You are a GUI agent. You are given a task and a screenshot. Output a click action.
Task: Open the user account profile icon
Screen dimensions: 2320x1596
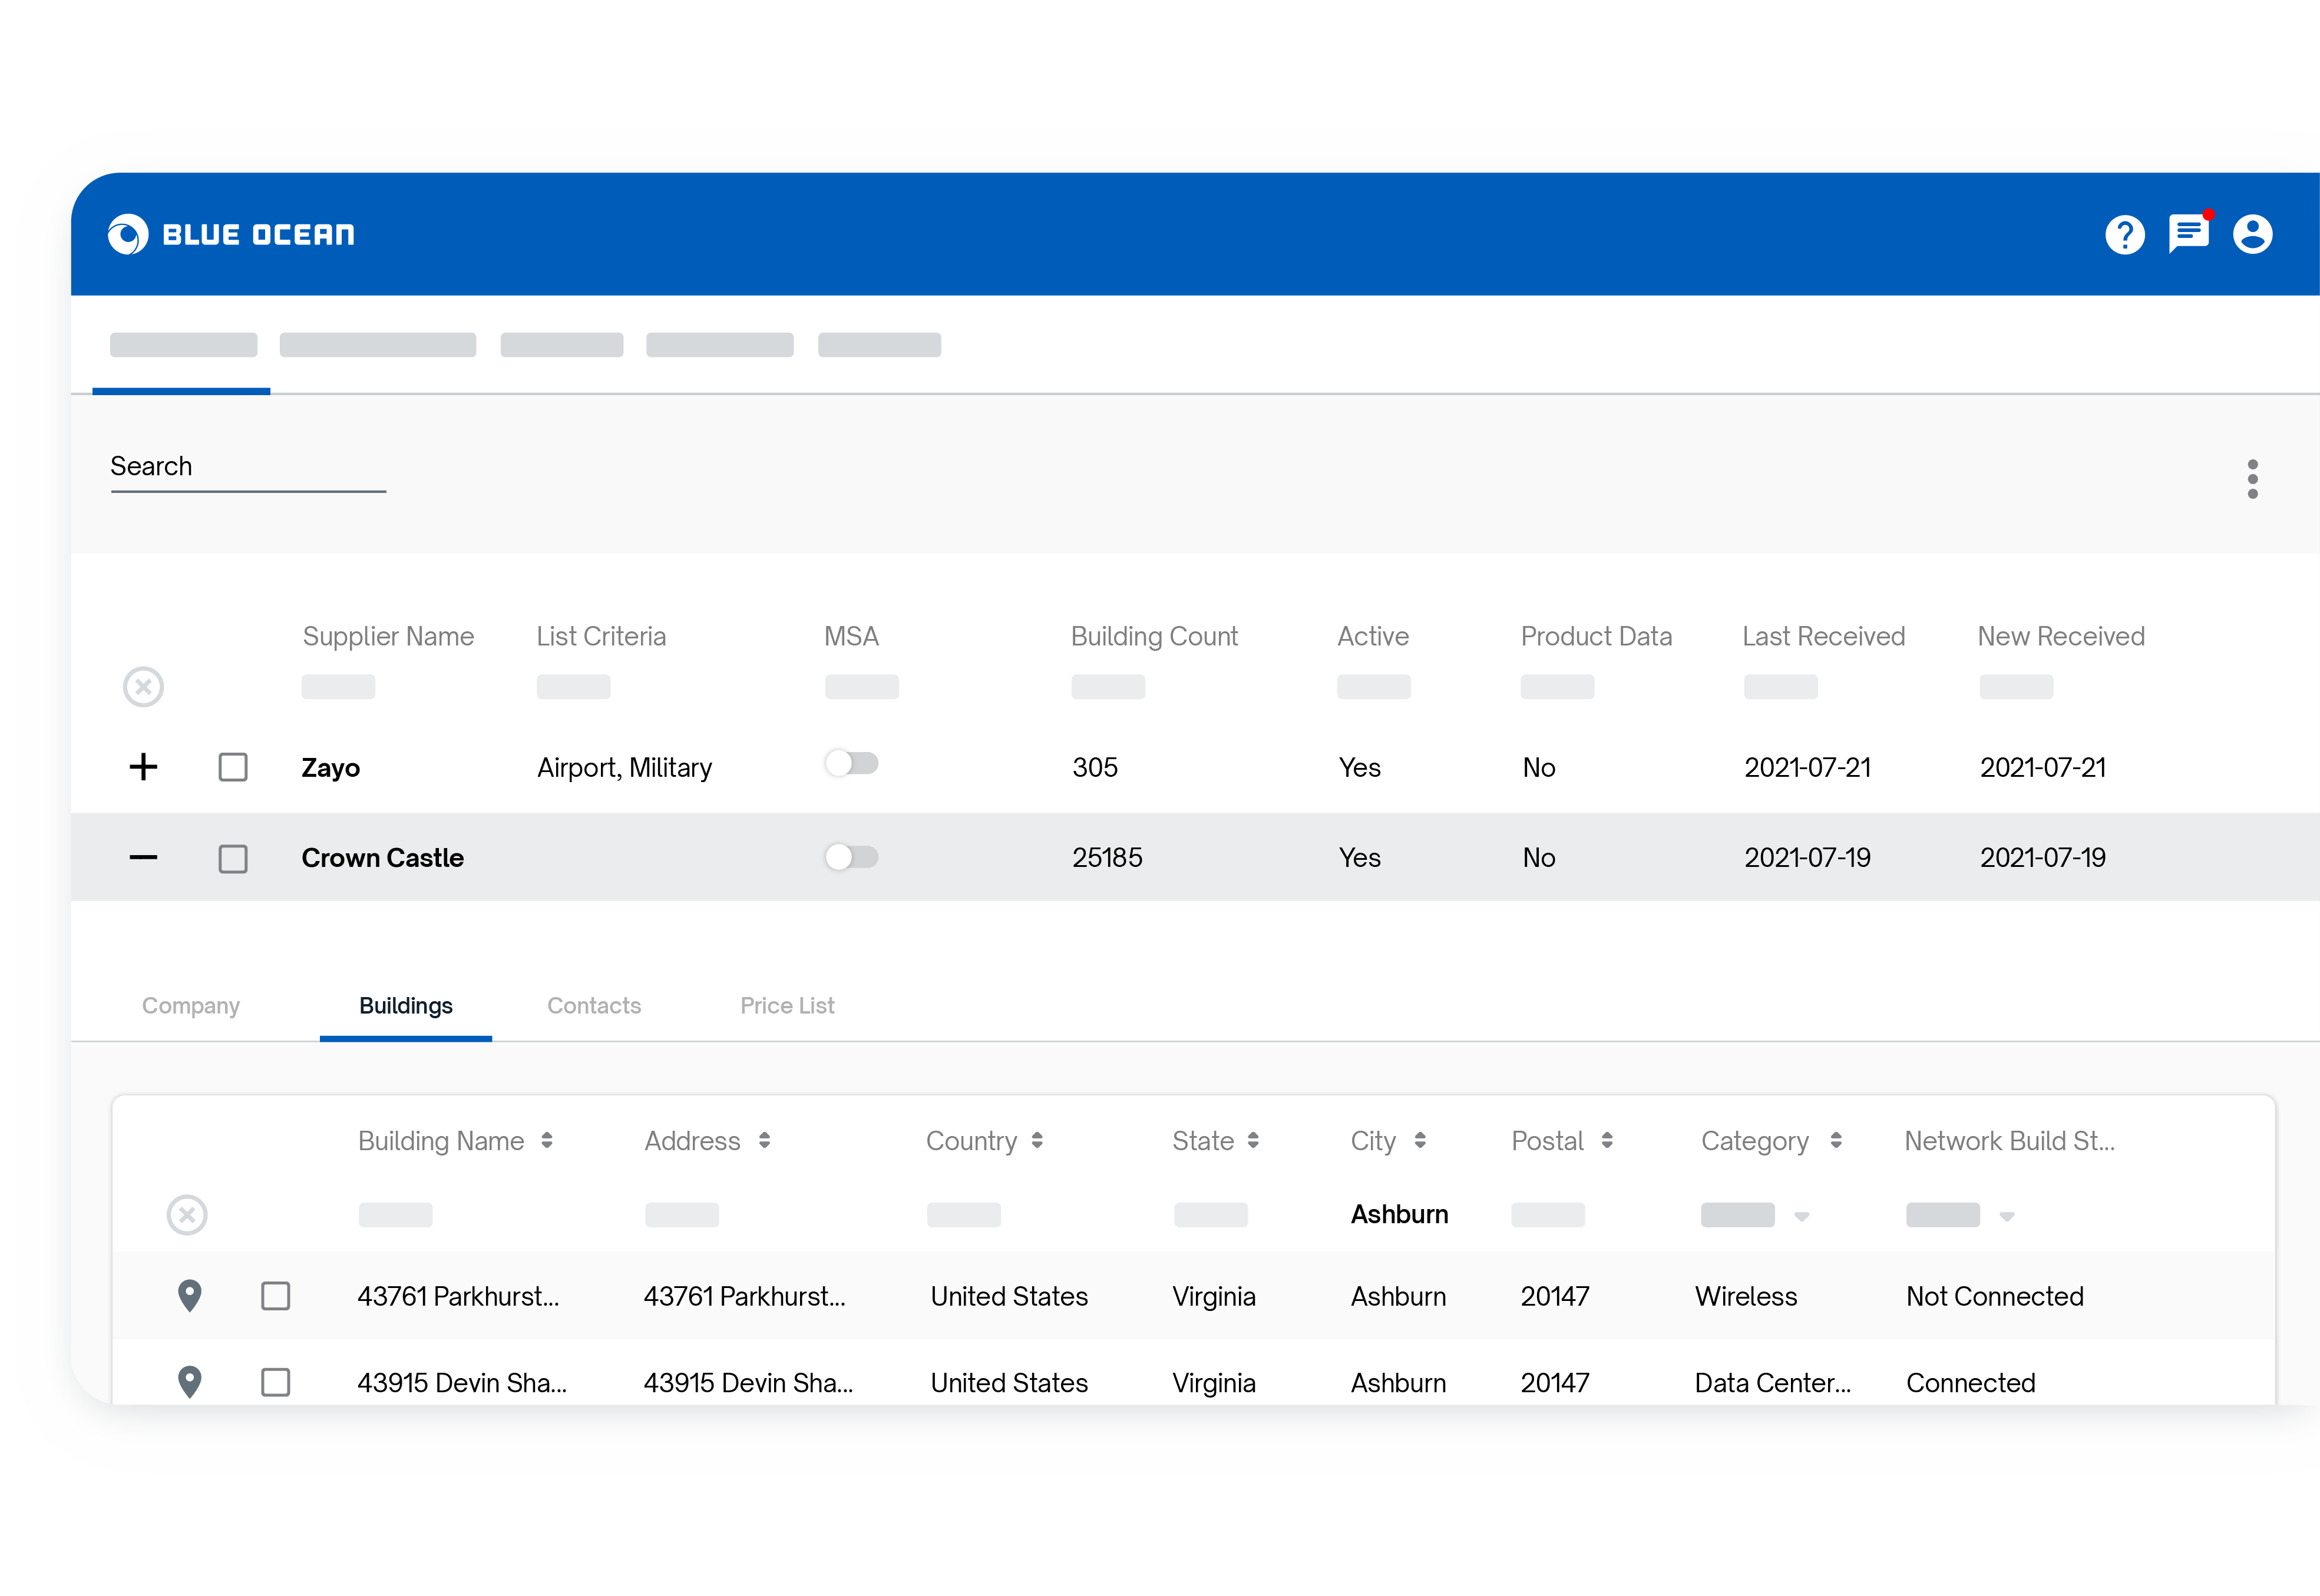(2252, 235)
